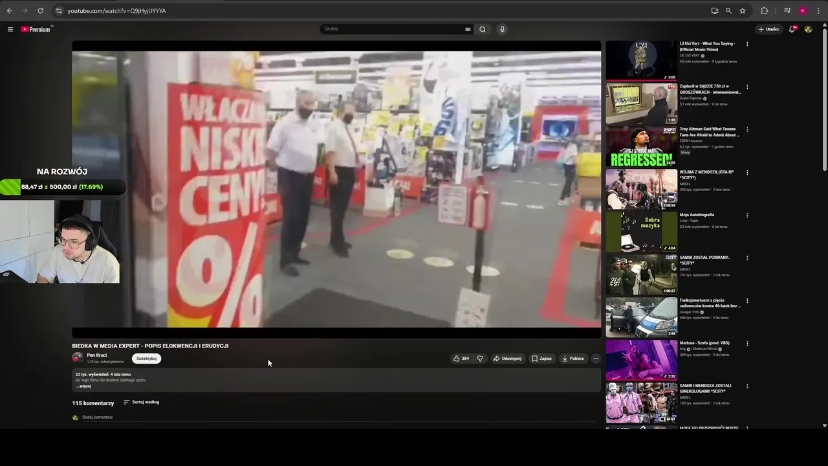Open Super Express channel name
This screenshot has height=466, width=828.
pos(691,98)
